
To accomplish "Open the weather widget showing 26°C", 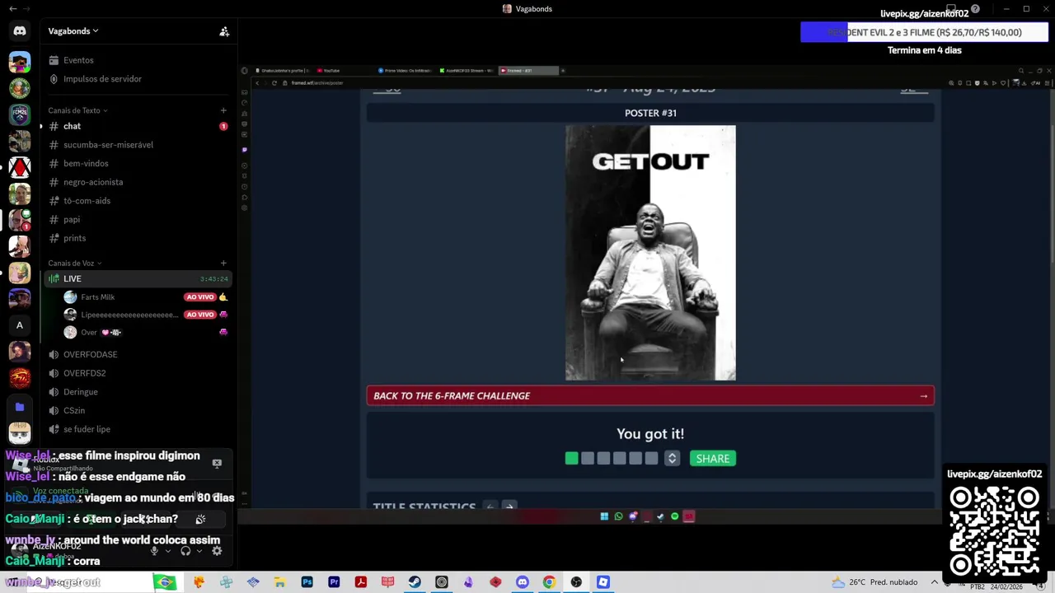I will [875, 582].
